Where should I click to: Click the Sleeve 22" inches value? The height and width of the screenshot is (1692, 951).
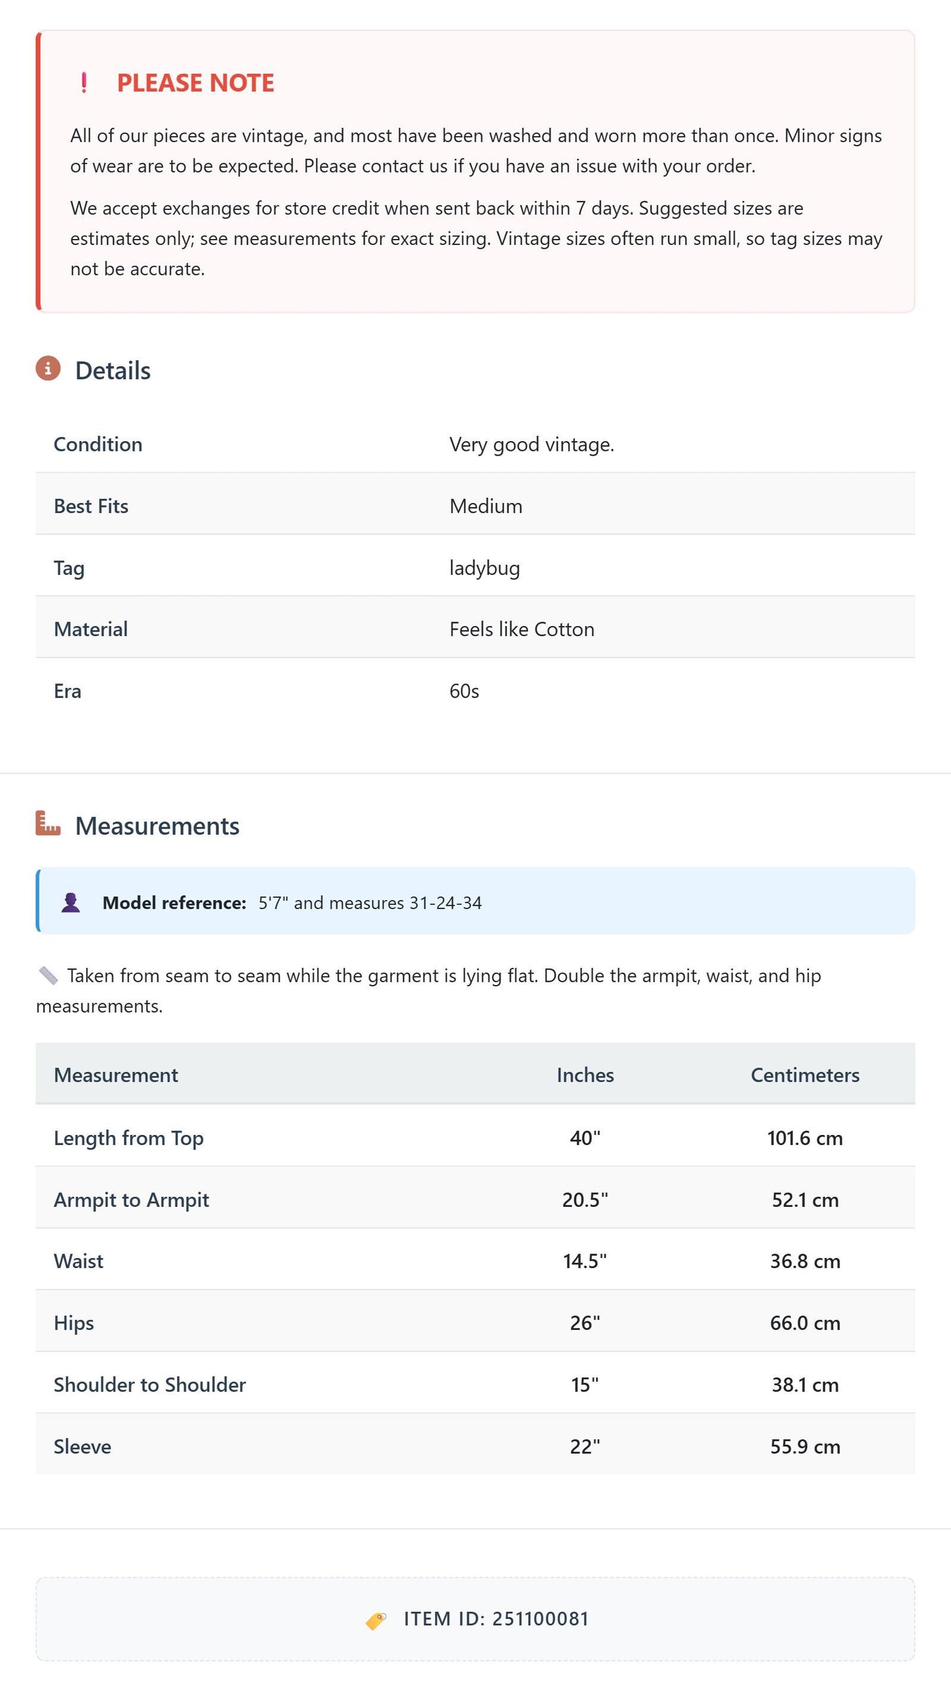pyautogui.click(x=585, y=1447)
